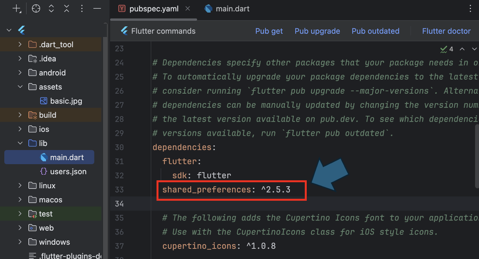
Task: Run Pub outdated command
Action: (x=376, y=31)
